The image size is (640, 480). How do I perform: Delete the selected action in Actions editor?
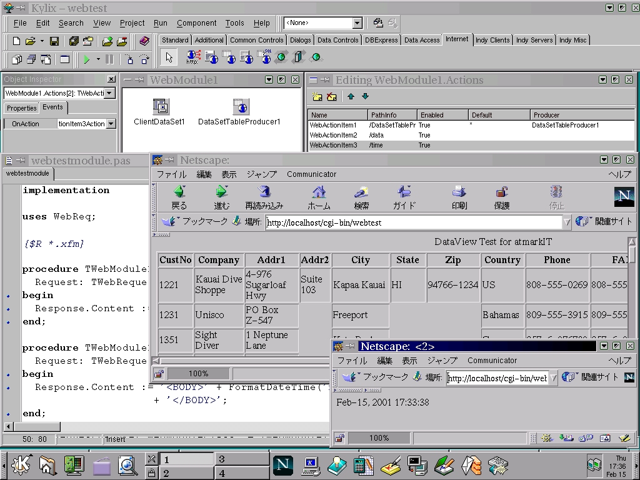click(332, 97)
